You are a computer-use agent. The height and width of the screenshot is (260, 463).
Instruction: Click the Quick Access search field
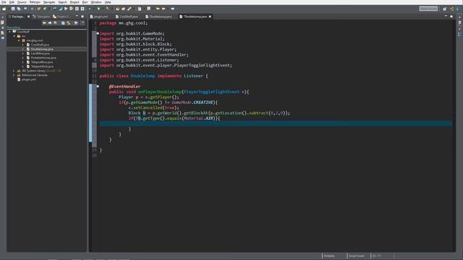pos(428,9)
